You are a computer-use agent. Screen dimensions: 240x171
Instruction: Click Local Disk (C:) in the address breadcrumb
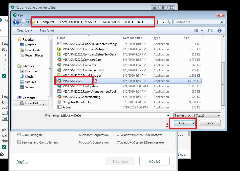point(69,22)
